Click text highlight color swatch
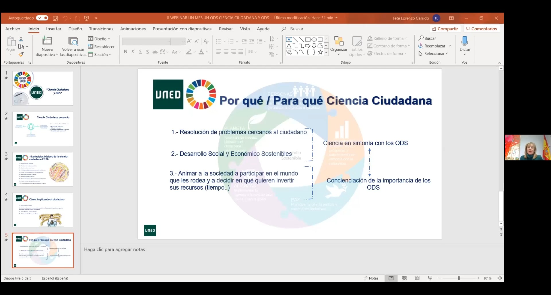Image resolution: width=551 pixels, height=295 pixels. (x=189, y=52)
